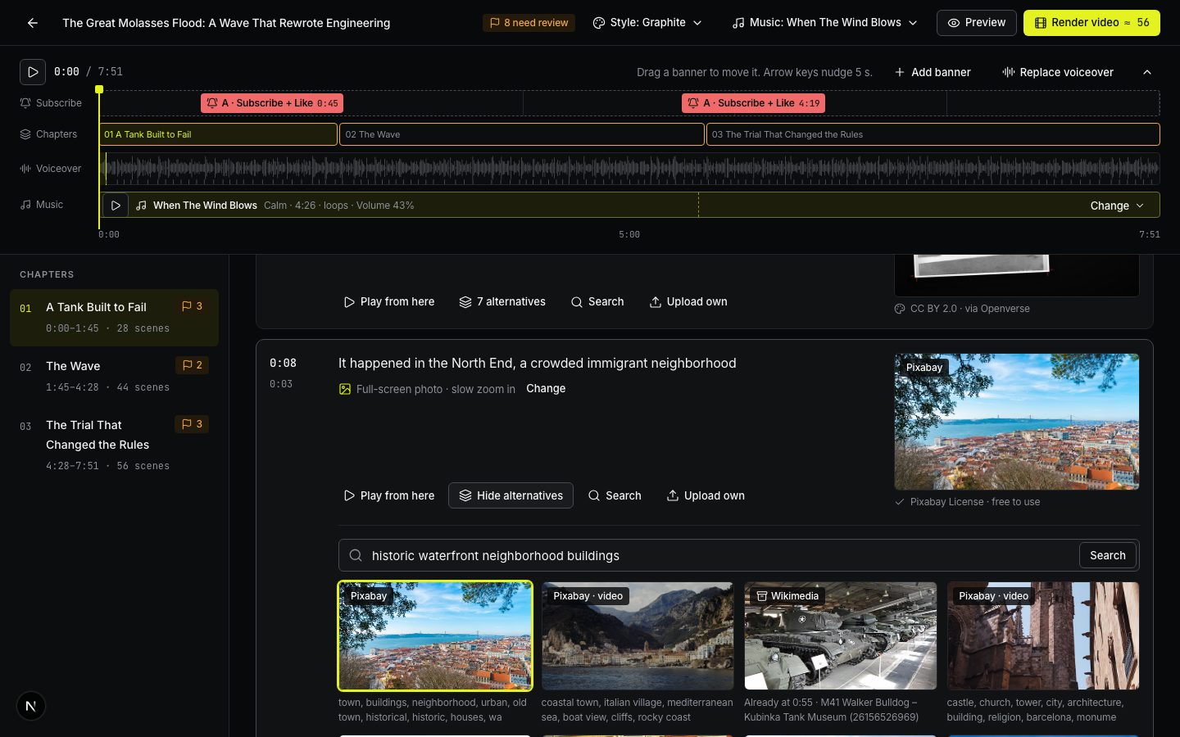1180x737 pixels.
Task: Select chapter block 03 The Trial That Changed the Rules
Action: pos(933,134)
